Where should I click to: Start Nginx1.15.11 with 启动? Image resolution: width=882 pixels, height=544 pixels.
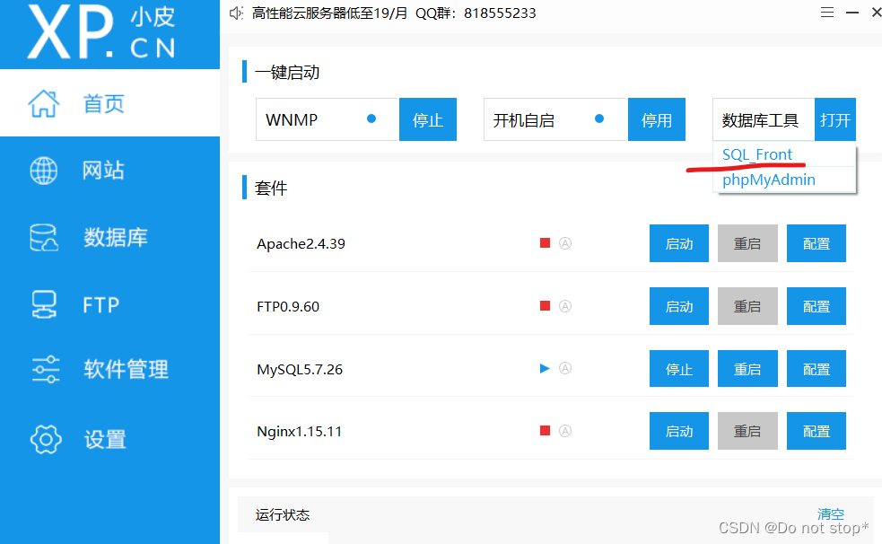(679, 432)
